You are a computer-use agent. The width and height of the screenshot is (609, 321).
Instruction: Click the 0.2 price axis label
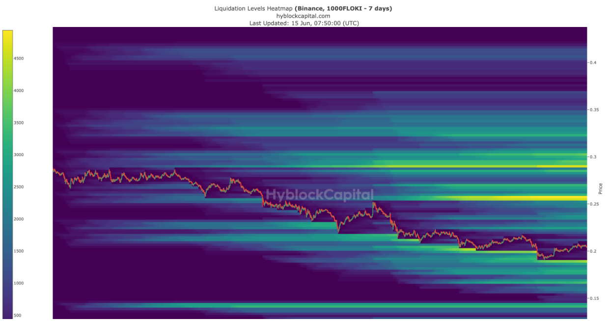coord(593,251)
